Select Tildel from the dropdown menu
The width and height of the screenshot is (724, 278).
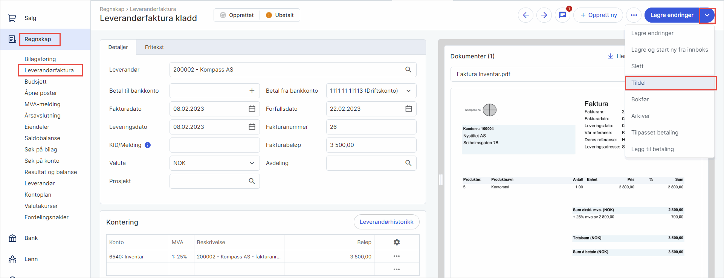point(670,83)
